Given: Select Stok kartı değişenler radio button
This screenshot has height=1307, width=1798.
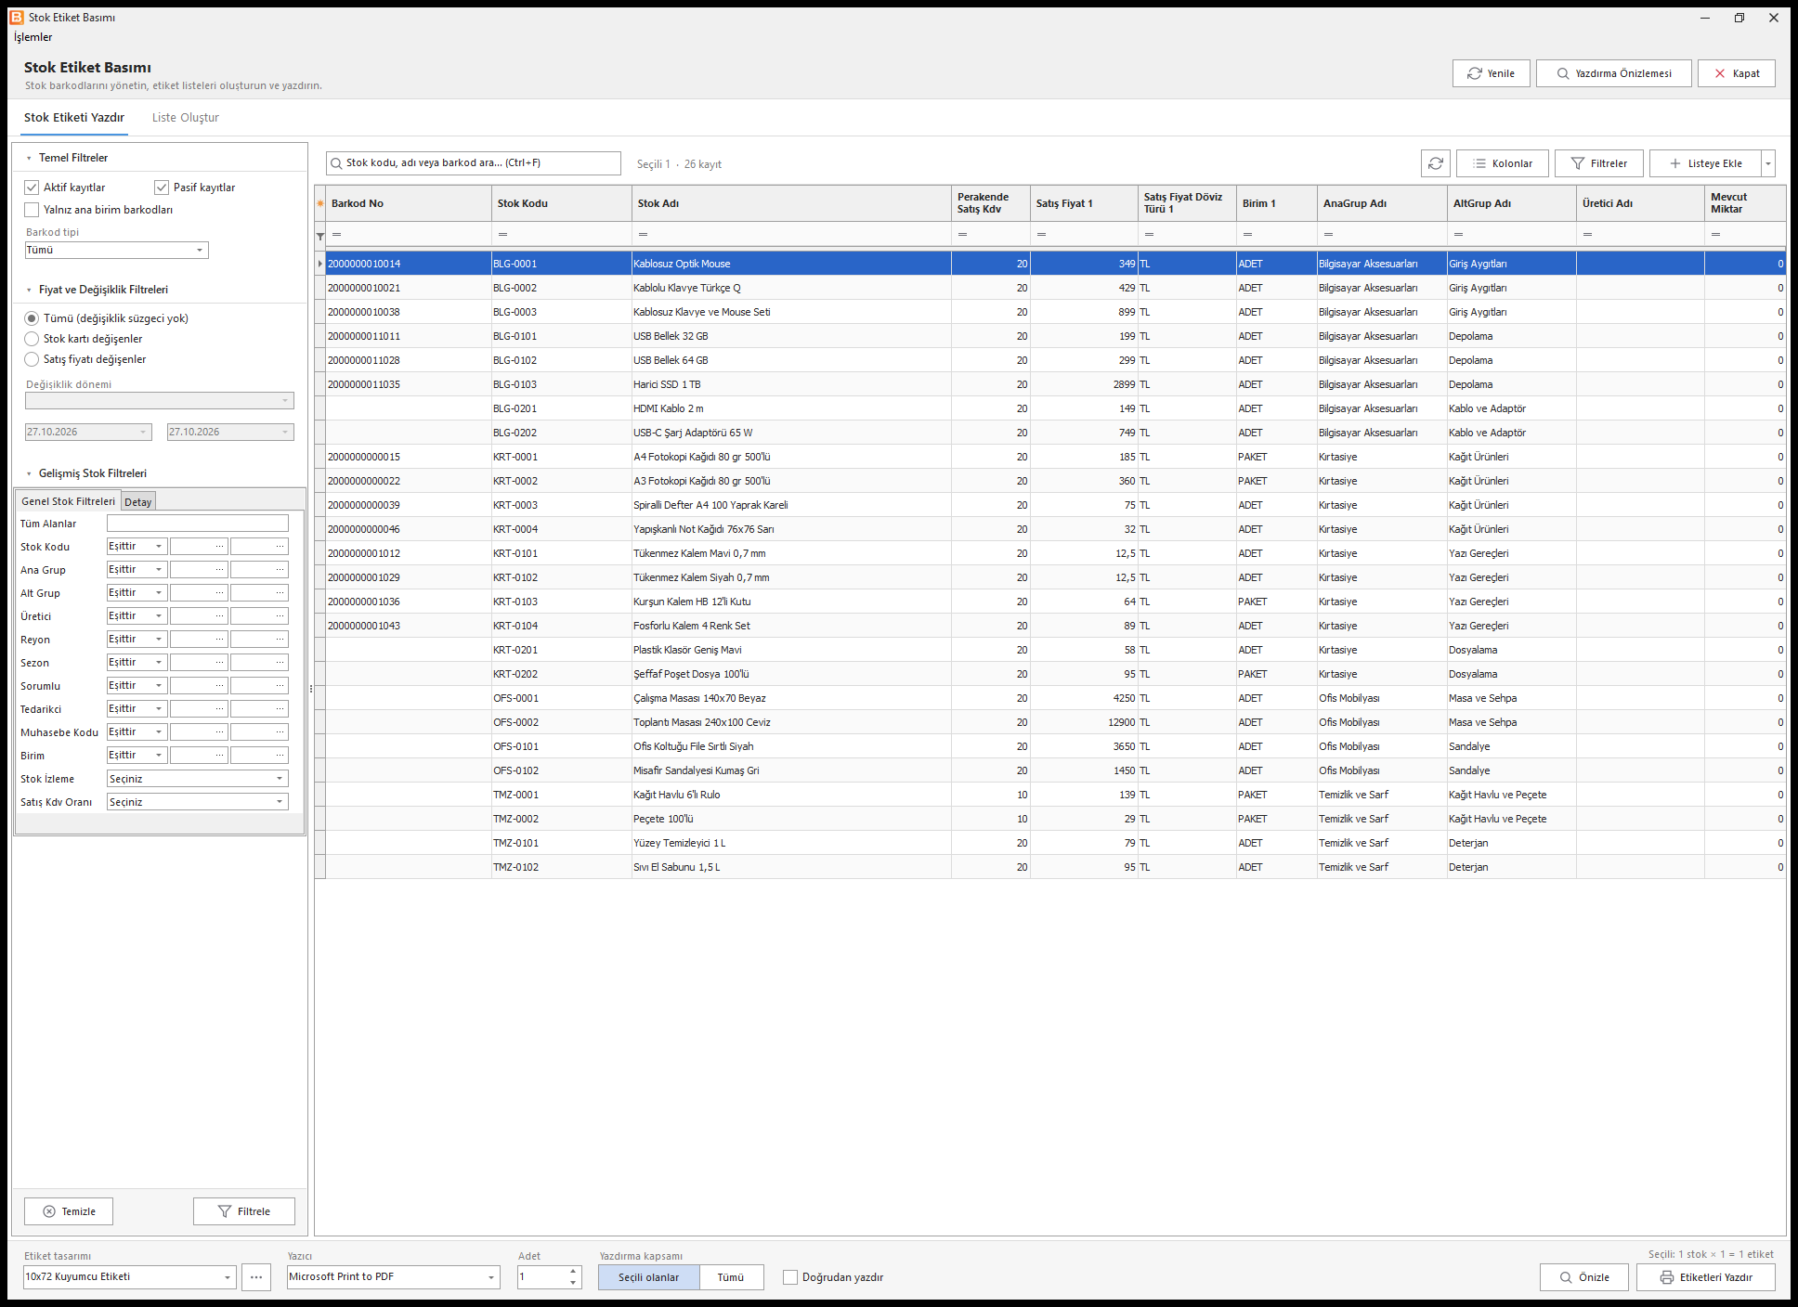Looking at the screenshot, I should [x=33, y=339].
